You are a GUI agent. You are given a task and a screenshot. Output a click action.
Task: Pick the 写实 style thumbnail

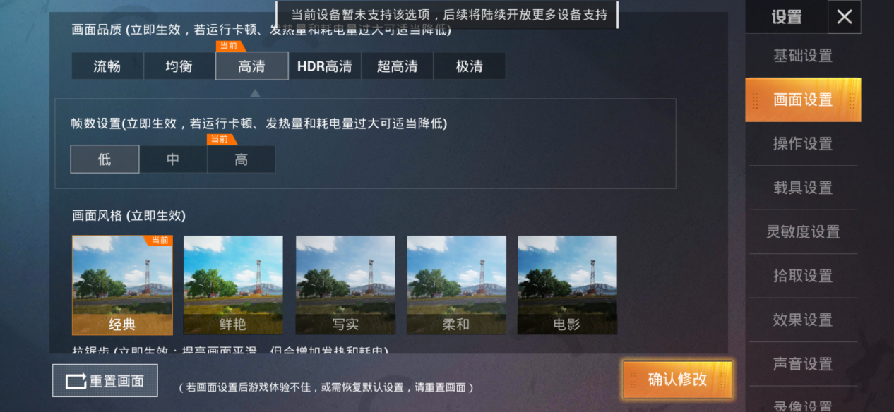(345, 285)
